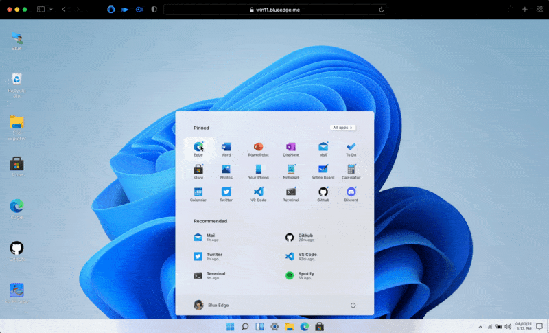The width and height of the screenshot is (549, 333).
Task: Click the win11.blueedge.me address bar
Action: tap(275, 10)
